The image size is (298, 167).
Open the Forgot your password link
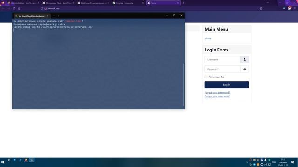(217, 93)
